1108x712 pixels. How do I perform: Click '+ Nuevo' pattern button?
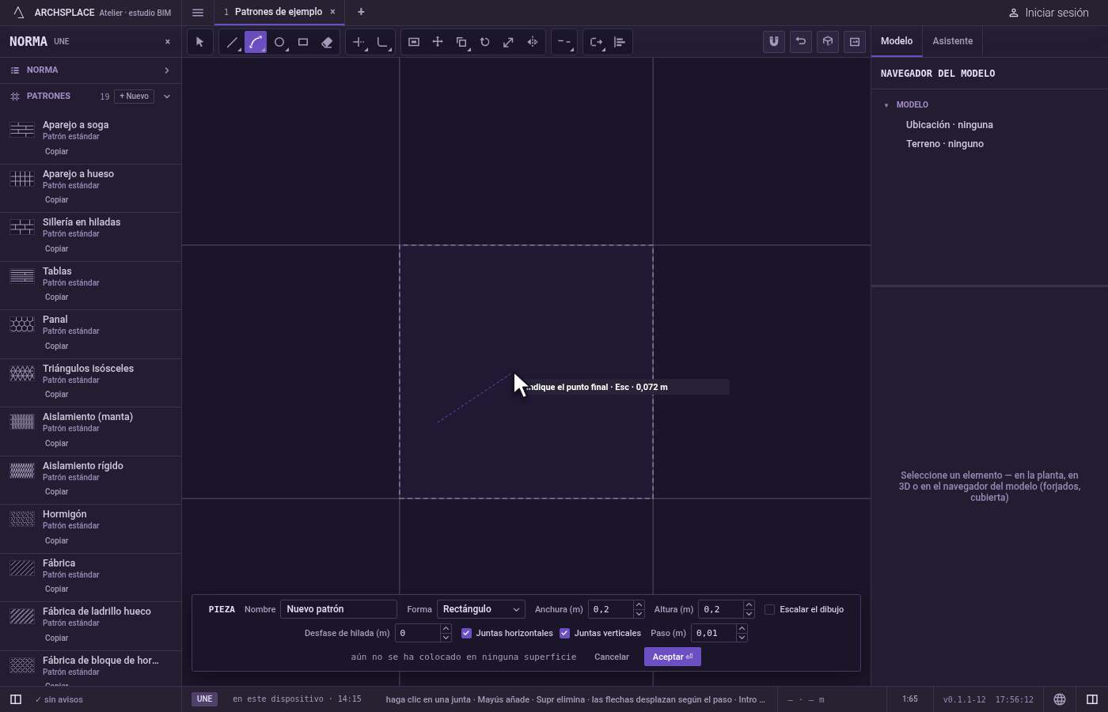point(135,97)
